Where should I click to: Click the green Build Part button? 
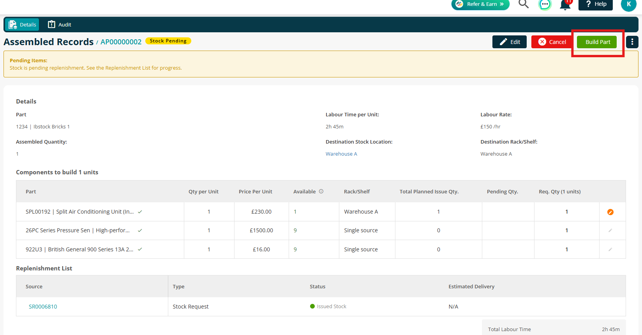(597, 42)
